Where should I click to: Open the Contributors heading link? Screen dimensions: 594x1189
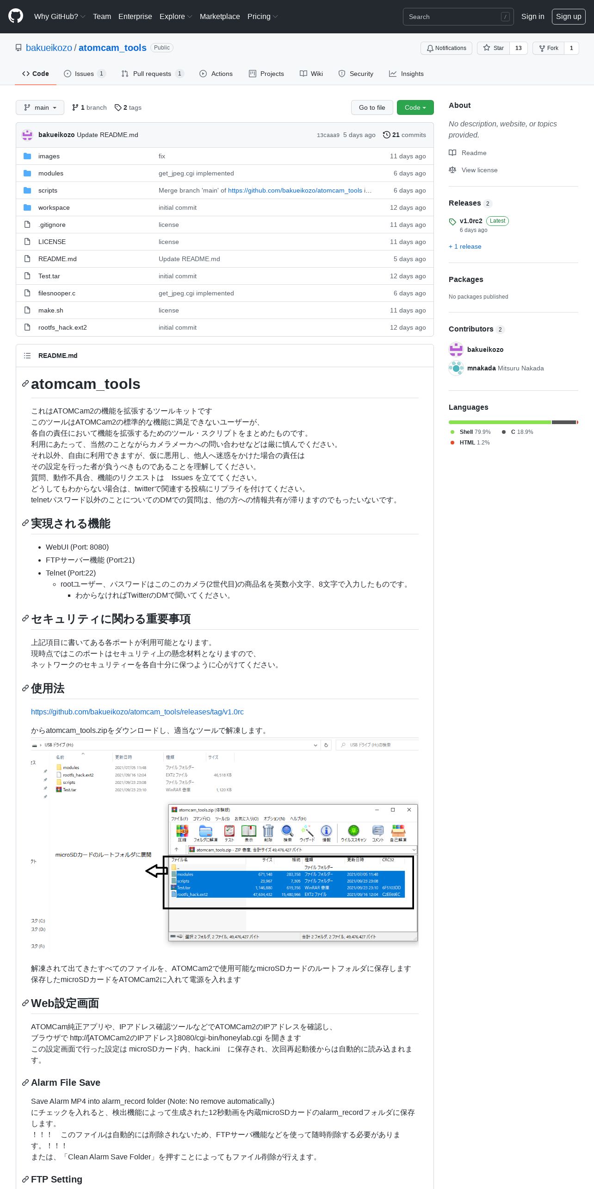(476, 329)
